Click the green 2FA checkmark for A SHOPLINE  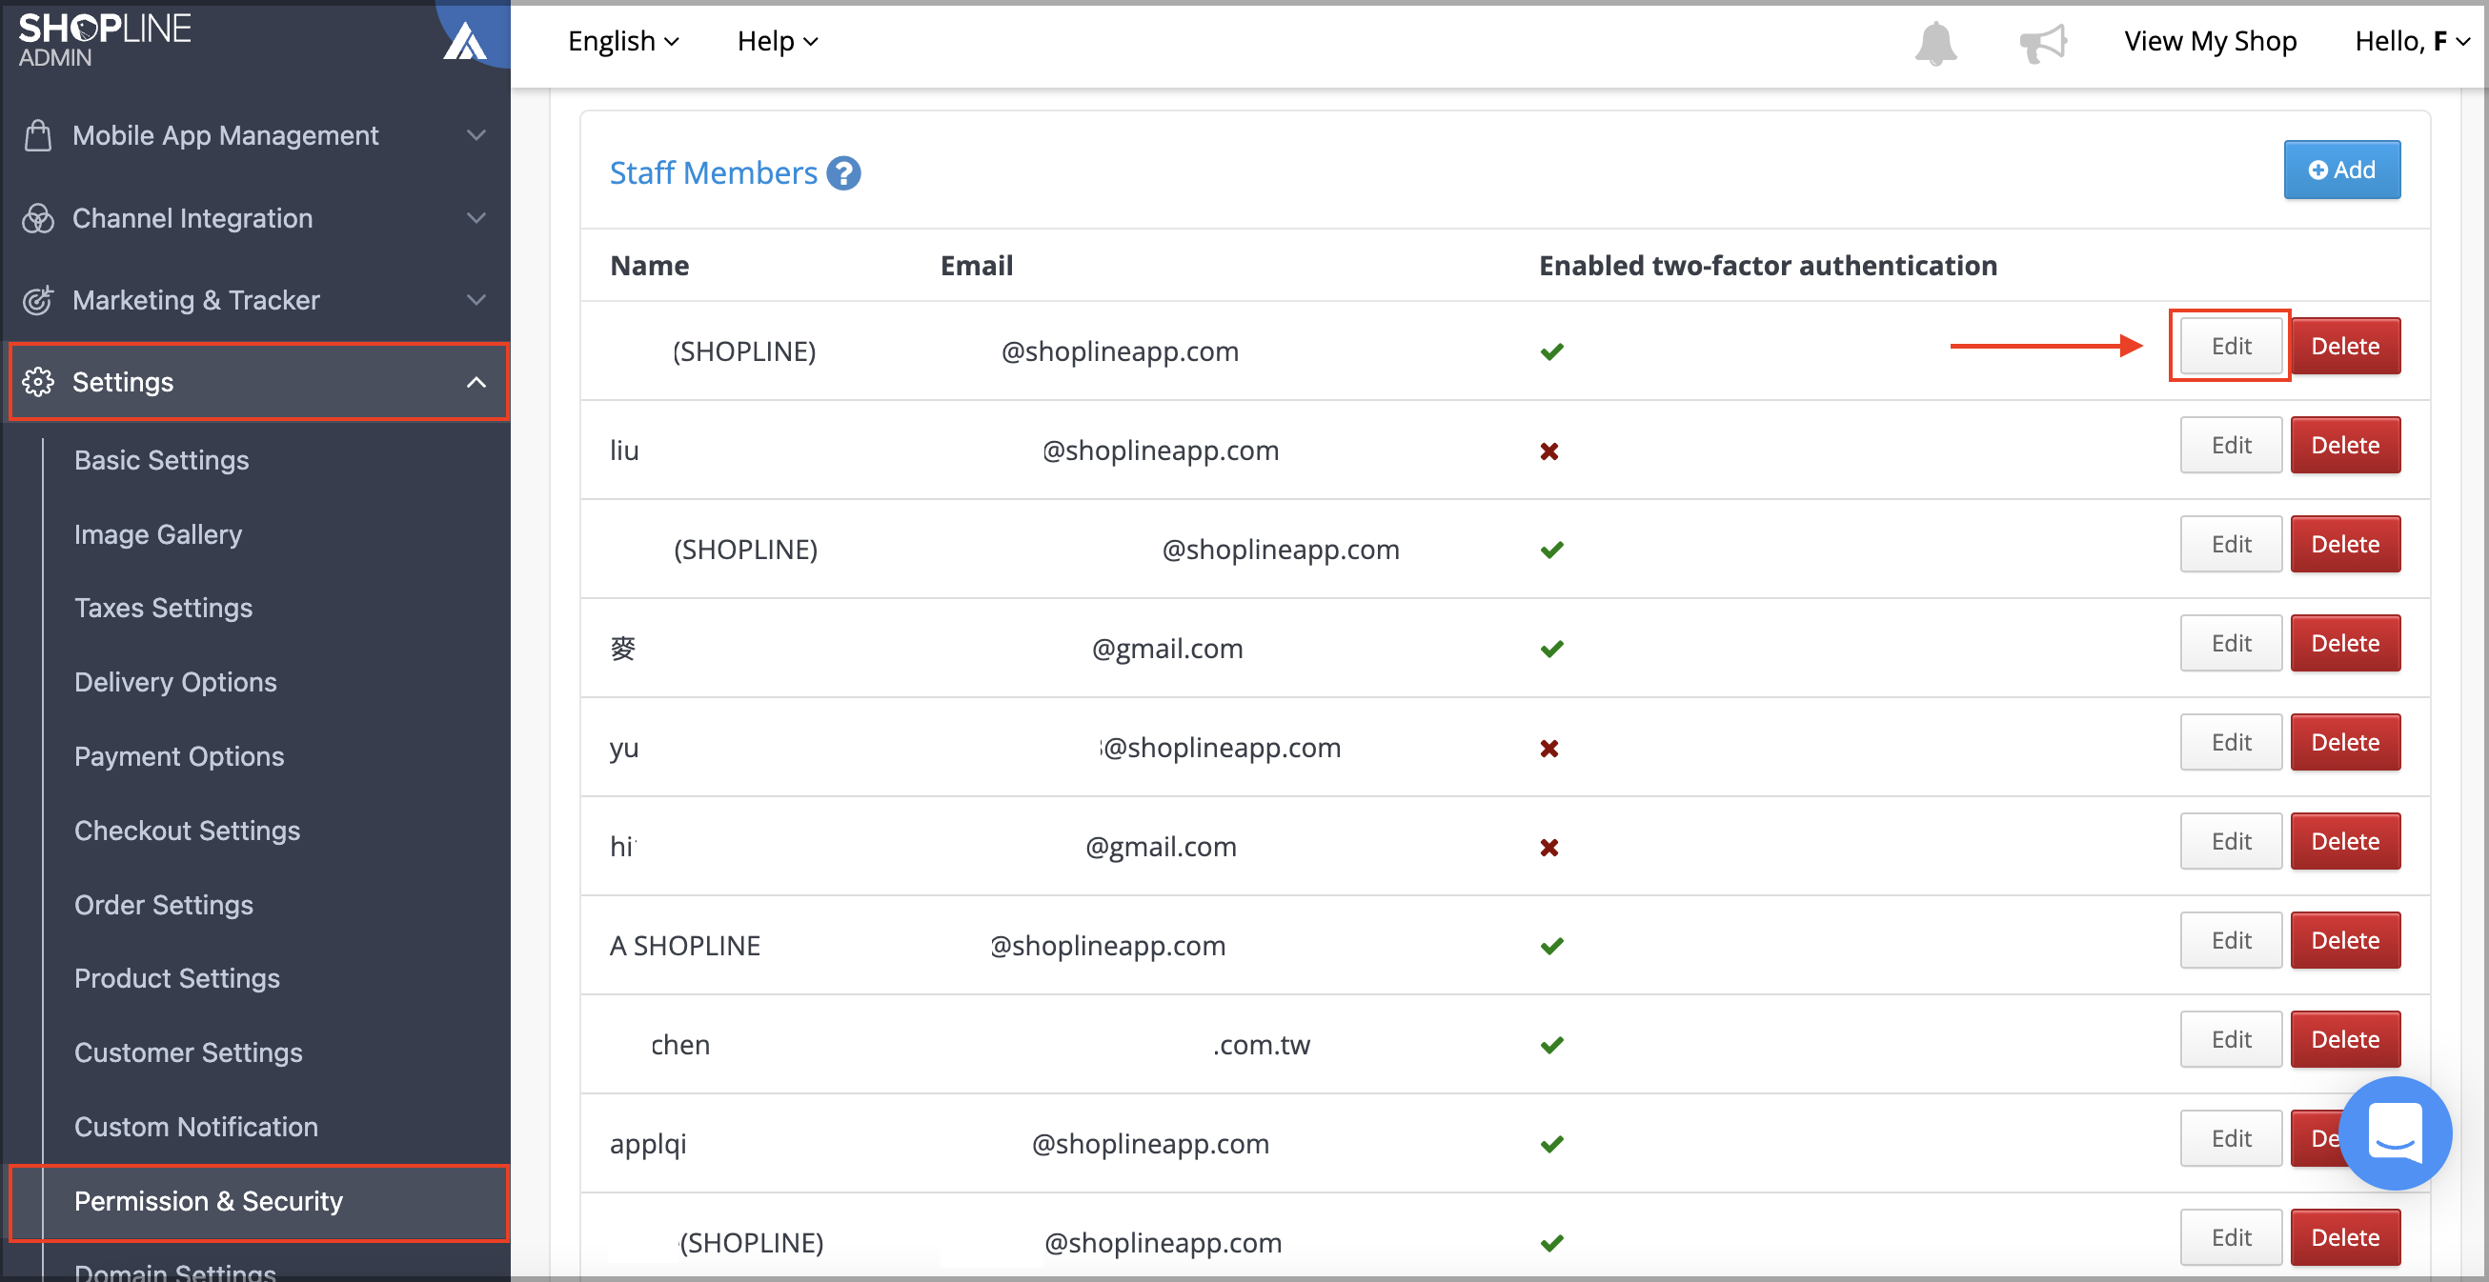[x=1550, y=946]
